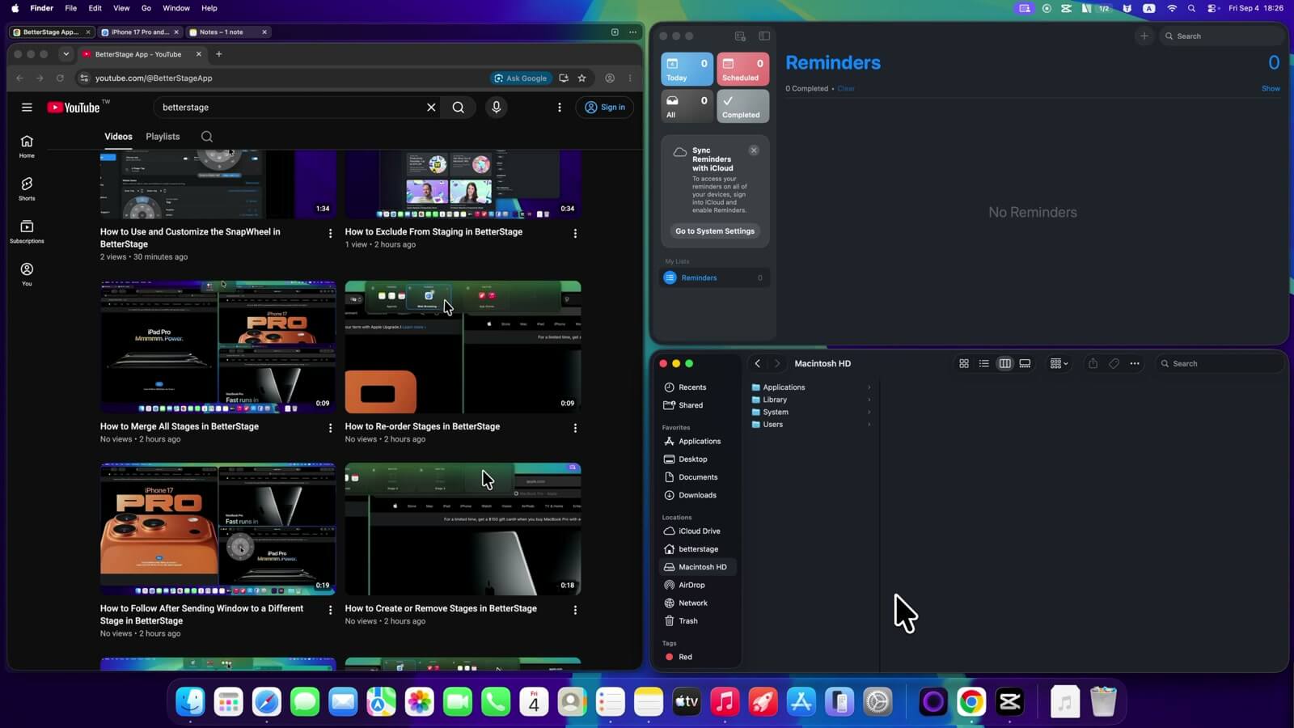Open the Window menu in menu bar
The height and width of the screenshot is (728, 1294).
(176, 8)
